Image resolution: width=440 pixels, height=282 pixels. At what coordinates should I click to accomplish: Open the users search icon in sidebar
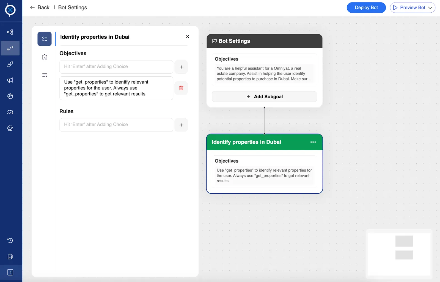[10, 112]
